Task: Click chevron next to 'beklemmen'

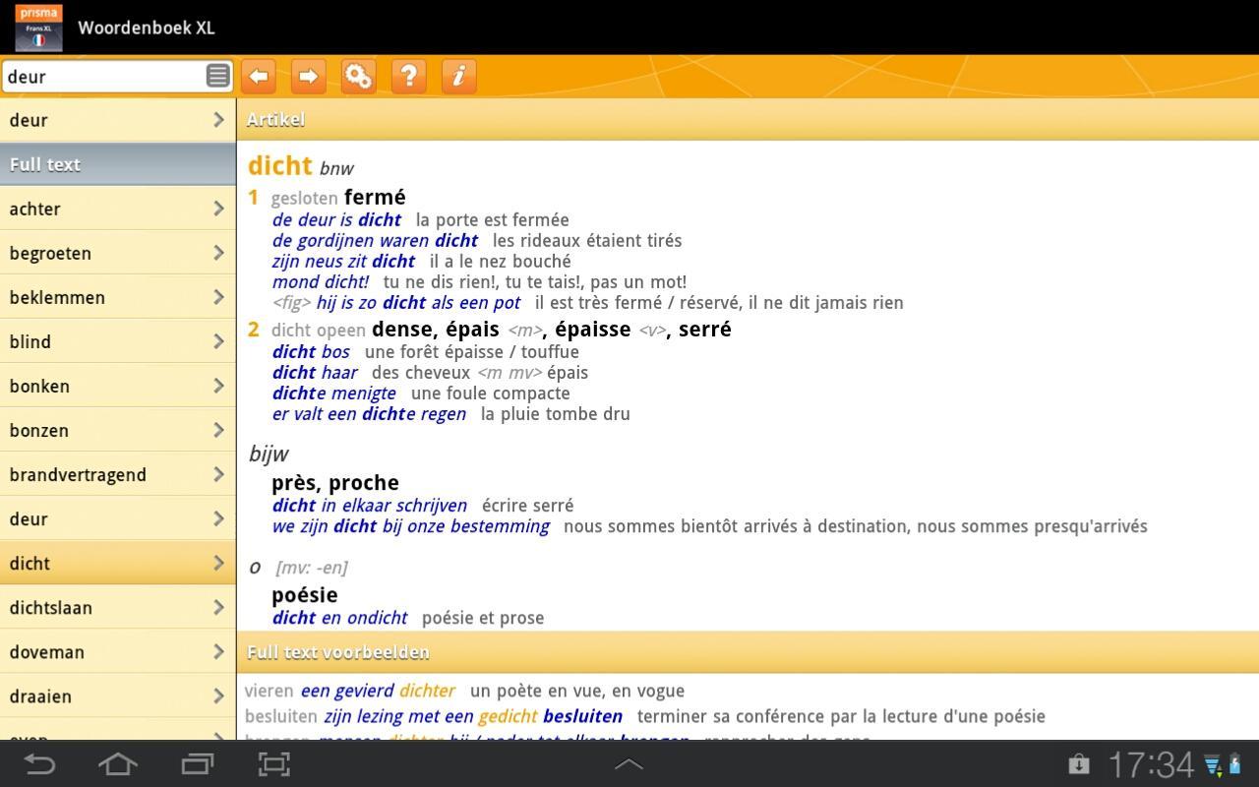Action: (x=218, y=297)
